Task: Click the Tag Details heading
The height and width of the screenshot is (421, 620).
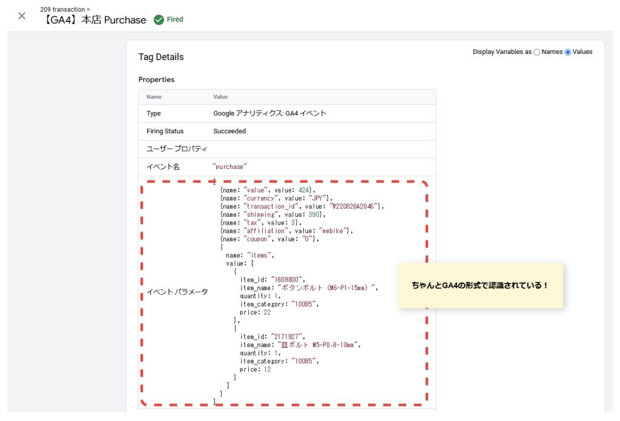Action: [x=161, y=57]
